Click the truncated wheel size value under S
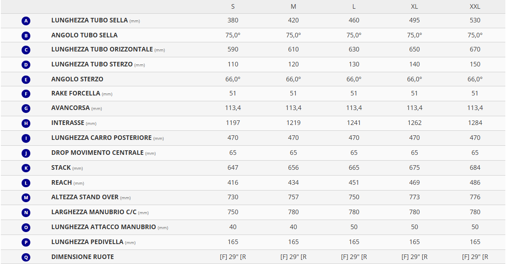The height and width of the screenshot is (264, 507). coord(233,257)
